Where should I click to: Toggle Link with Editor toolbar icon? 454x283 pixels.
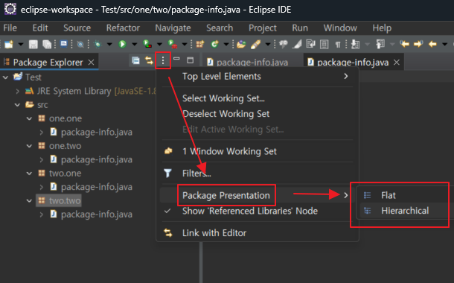tap(149, 60)
